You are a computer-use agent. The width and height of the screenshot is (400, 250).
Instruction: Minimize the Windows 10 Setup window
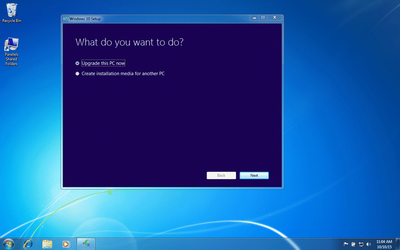pyautogui.click(x=254, y=18)
